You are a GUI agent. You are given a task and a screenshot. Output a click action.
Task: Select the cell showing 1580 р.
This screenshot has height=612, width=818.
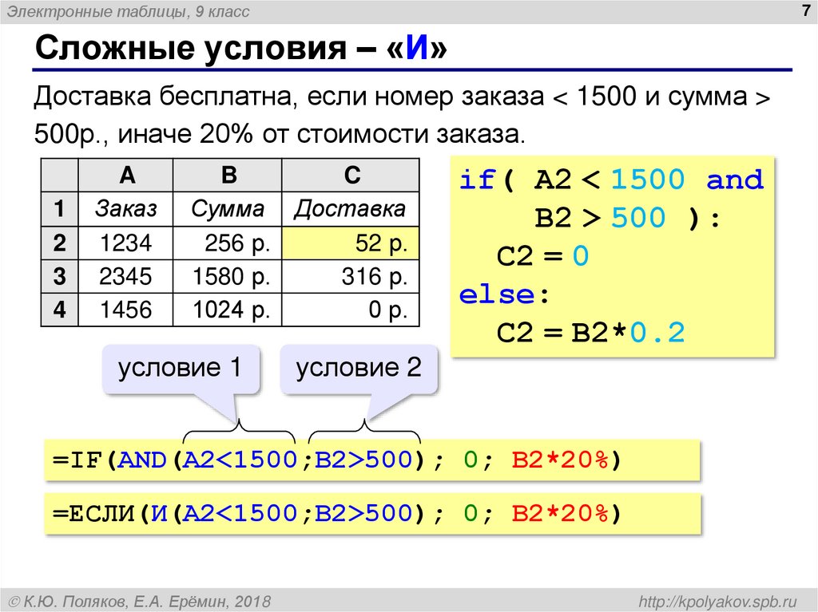click(228, 275)
